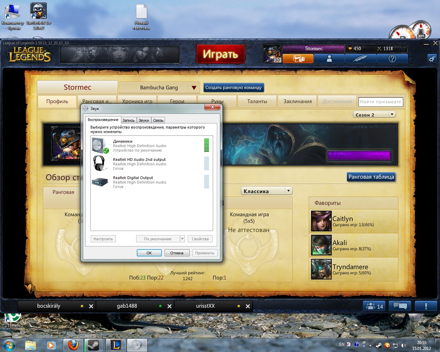Click Создать ранговую команду button
Viewport: 440px width, 352px height.
click(x=233, y=88)
